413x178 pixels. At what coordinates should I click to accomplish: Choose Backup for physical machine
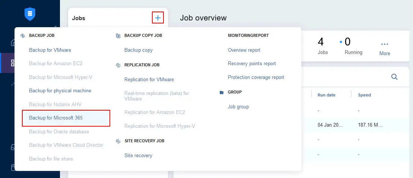pyautogui.click(x=60, y=90)
